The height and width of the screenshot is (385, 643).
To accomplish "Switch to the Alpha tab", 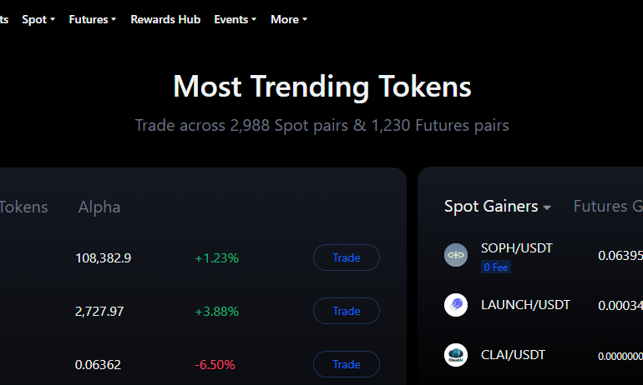I will pyautogui.click(x=99, y=207).
